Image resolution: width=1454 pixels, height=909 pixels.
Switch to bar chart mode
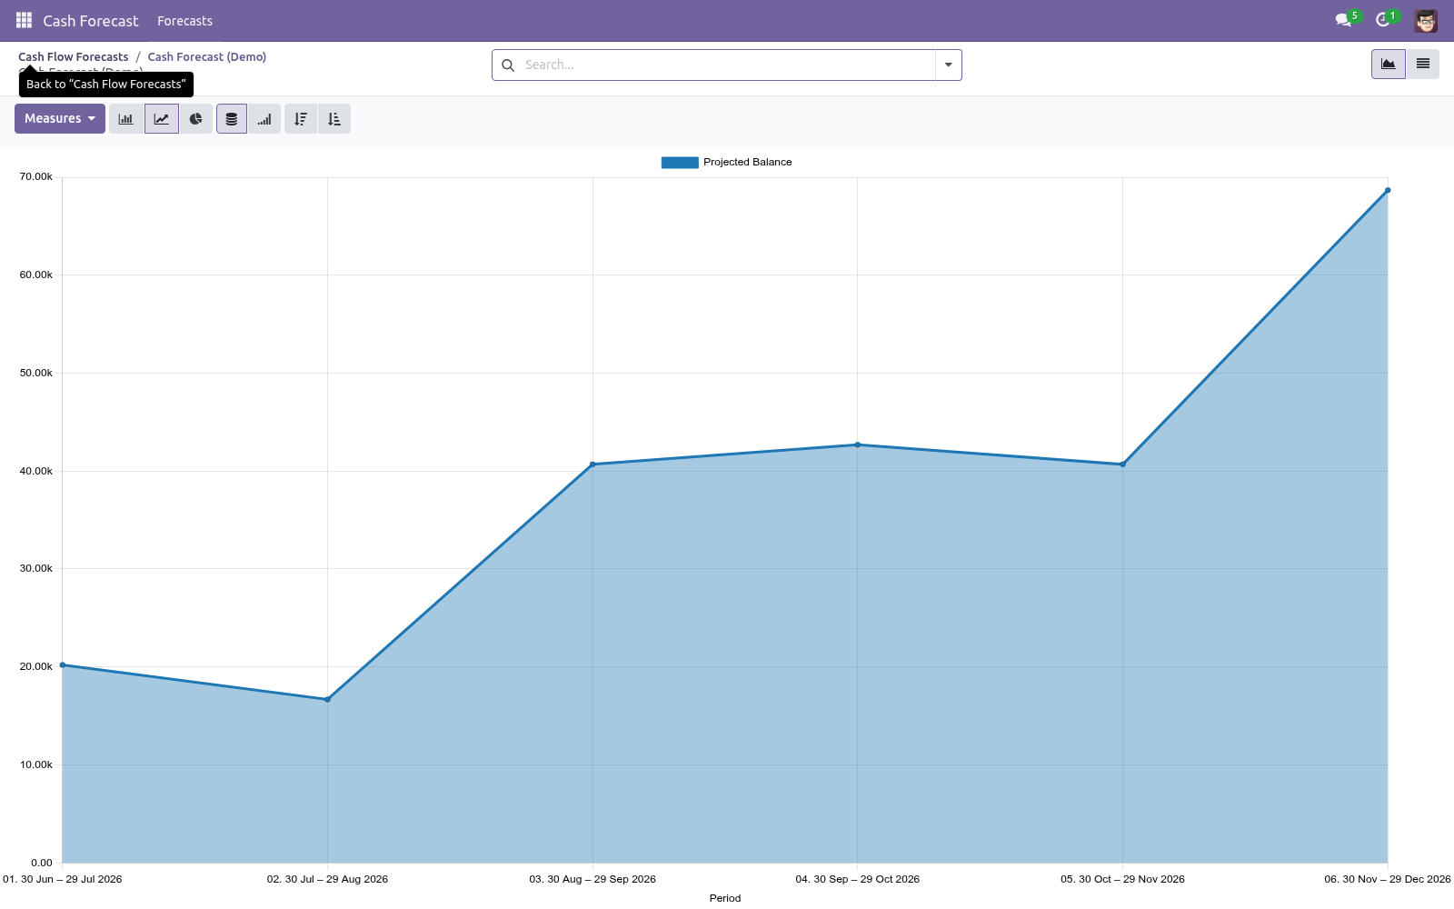(126, 119)
